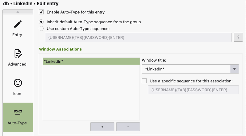The width and height of the screenshot is (246, 136).
Task: Click the Advanced tab label
Action: (17, 64)
